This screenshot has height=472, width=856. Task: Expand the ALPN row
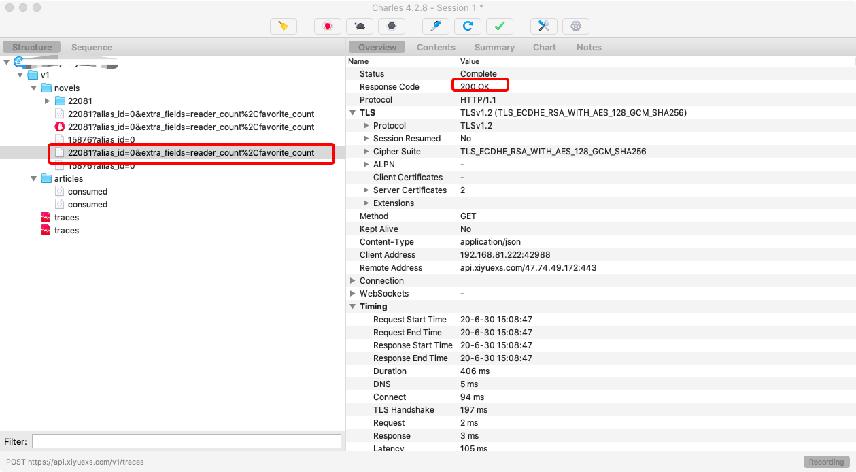tap(366, 165)
